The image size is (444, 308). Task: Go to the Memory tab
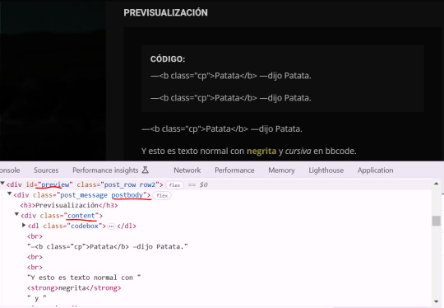pos(281,170)
